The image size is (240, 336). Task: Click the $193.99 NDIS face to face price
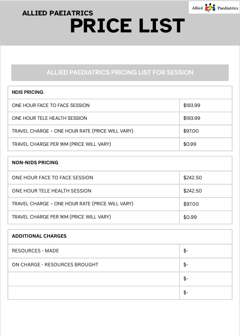pos(192,105)
